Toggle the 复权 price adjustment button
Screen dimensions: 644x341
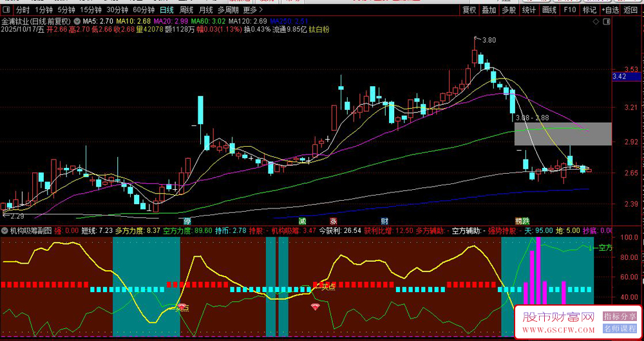[x=469, y=10]
